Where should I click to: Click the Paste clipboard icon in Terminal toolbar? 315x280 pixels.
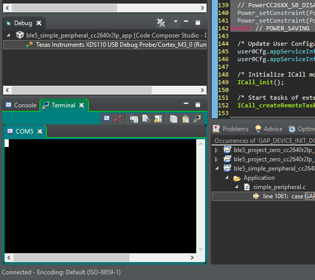pyautogui.click(x=186, y=119)
